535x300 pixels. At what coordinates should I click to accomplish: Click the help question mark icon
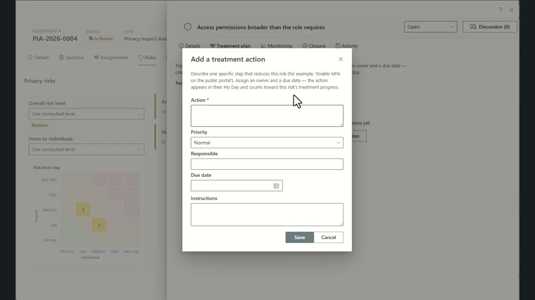500,10
